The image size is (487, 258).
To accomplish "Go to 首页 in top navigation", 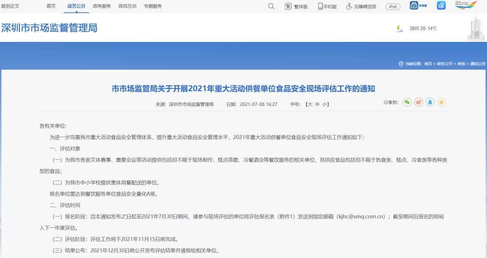I will (x=51, y=6).
